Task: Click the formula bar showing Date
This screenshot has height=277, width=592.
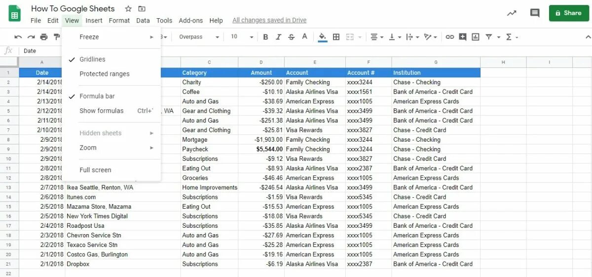Action: pos(305,51)
